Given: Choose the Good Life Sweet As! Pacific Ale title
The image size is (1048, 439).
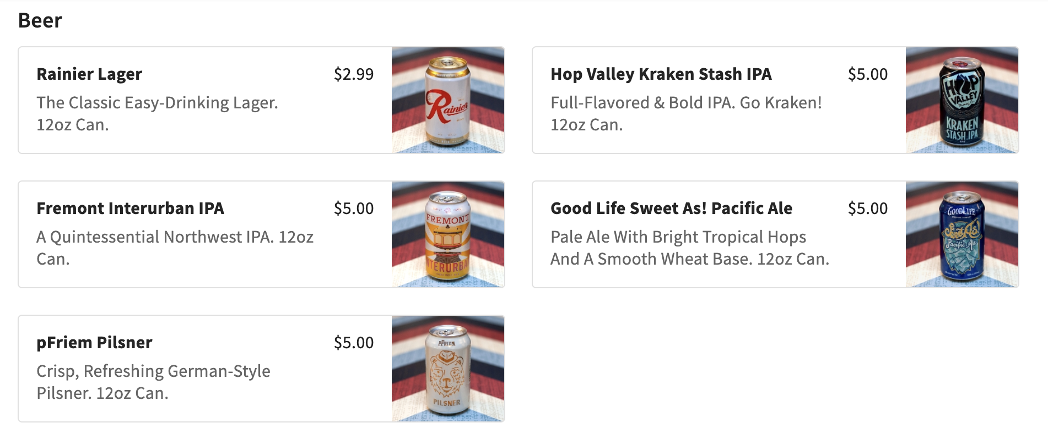Looking at the screenshot, I should coord(671,208).
